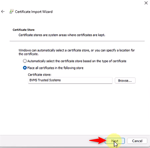This screenshot has width=150, height=148.
Task: Click the mouse cursor over Next
Action: (116, 144)
